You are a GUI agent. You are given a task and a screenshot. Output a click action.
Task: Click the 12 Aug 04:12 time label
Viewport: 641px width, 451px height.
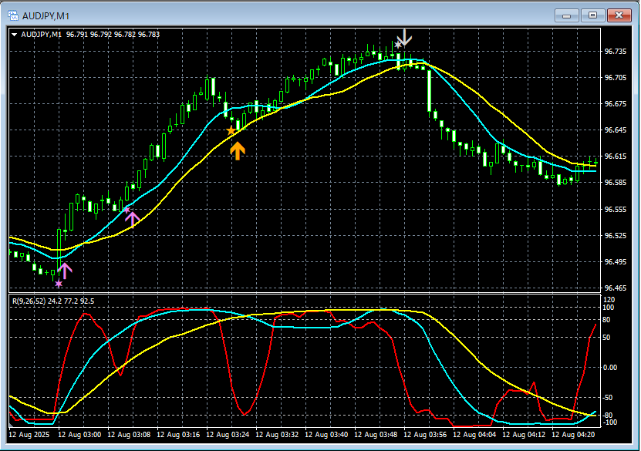[524, 435]
